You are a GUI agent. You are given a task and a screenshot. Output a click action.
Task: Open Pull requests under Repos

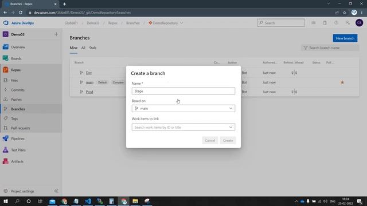pyautogui.click(x=21, y=128)
